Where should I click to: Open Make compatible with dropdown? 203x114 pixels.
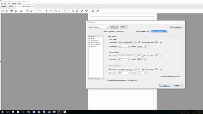coord(159,31)
